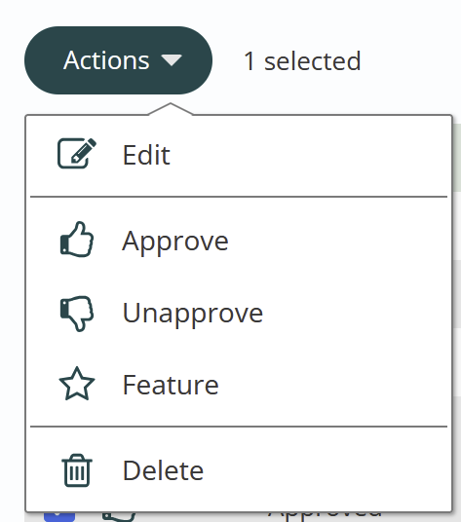461x522 pixels.
Task: Click the thumbs-down Unapprove icon
Action: pyautogui.click(x=77, y=313)
